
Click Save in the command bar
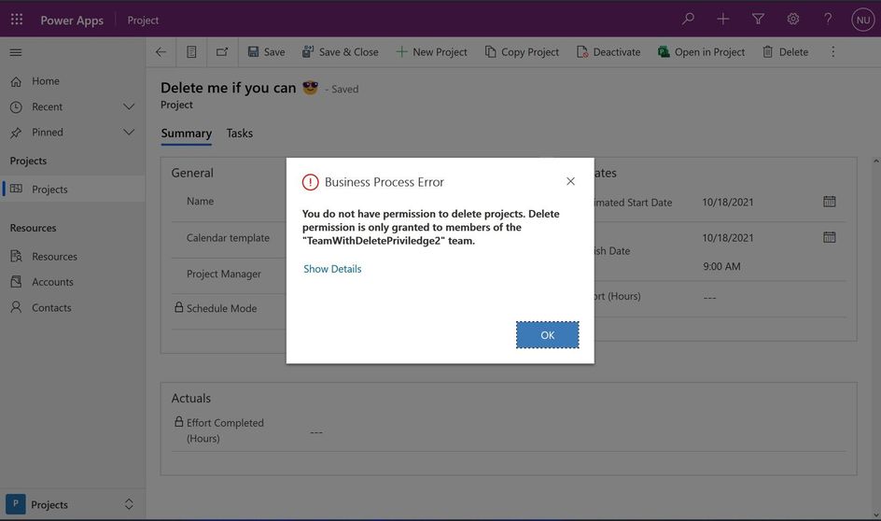point(266,51)
